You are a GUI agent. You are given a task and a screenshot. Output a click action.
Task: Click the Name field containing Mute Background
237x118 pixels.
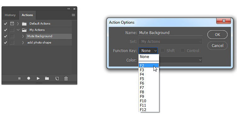coord(171,33)
